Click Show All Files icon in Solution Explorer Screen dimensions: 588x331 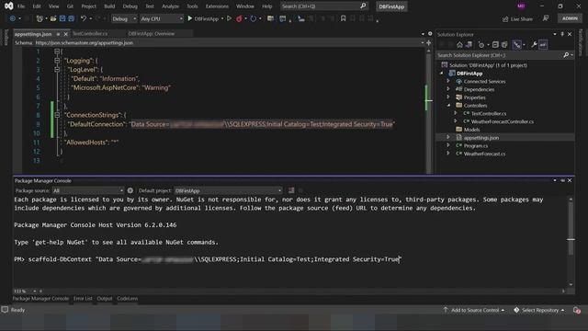[504, 45]
